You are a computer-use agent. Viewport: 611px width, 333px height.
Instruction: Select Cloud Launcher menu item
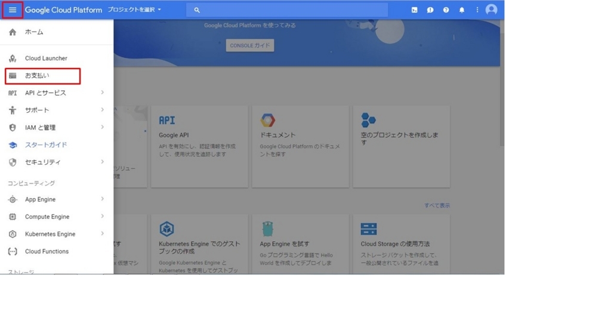tap(57, 58)
